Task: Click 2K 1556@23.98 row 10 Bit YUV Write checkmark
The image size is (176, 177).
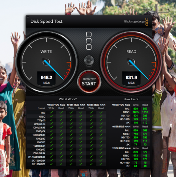Action: pos(51,157)
